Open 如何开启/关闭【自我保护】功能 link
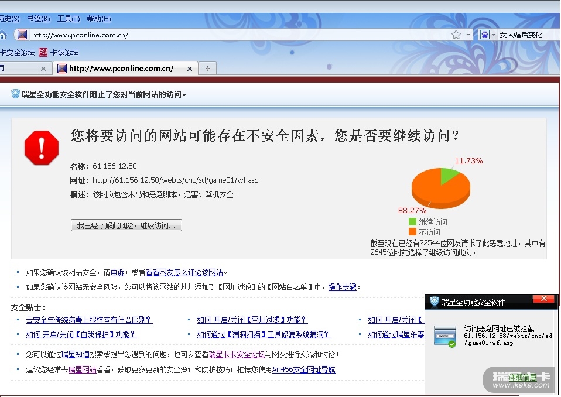 [81, 334]
